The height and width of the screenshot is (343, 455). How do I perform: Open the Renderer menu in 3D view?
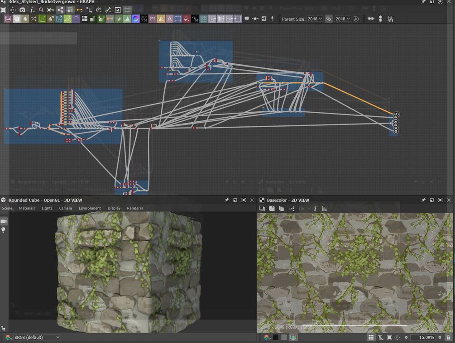coord(135,208)
